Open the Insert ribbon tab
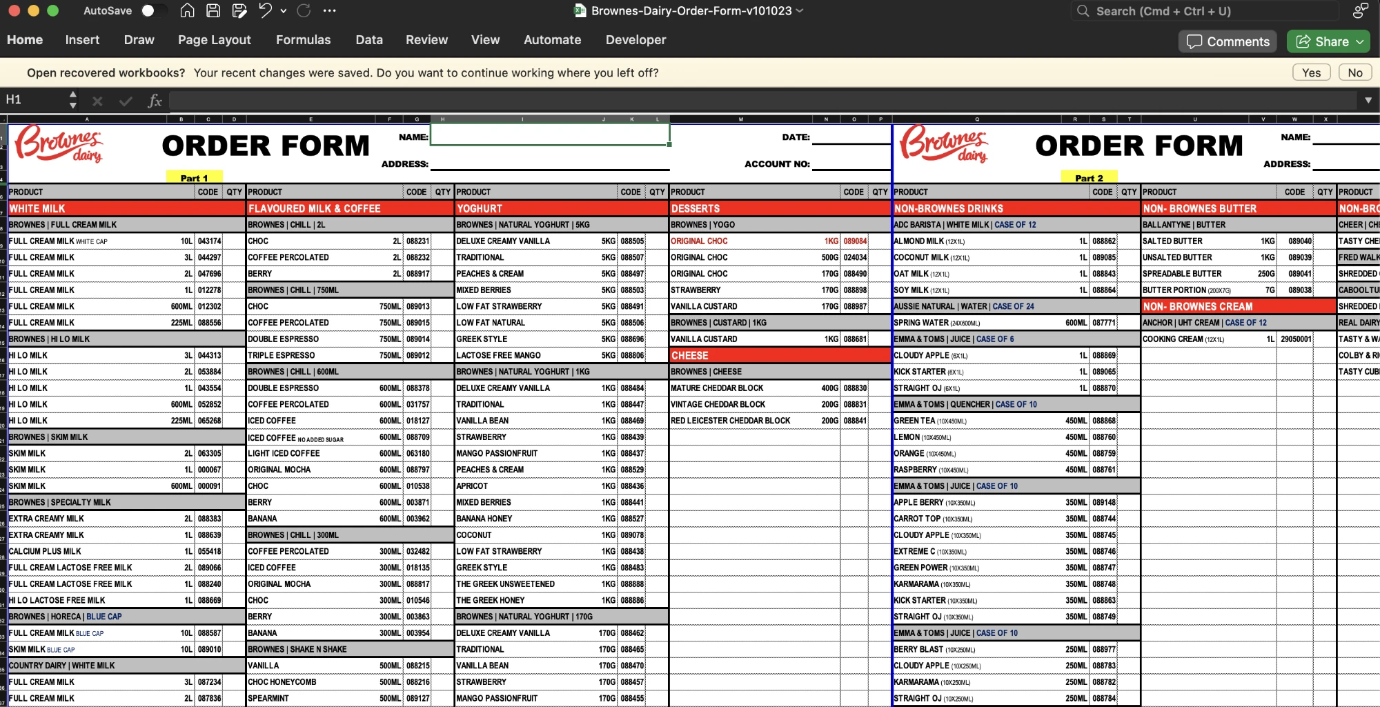1380x707 pixels. [82, 40]
